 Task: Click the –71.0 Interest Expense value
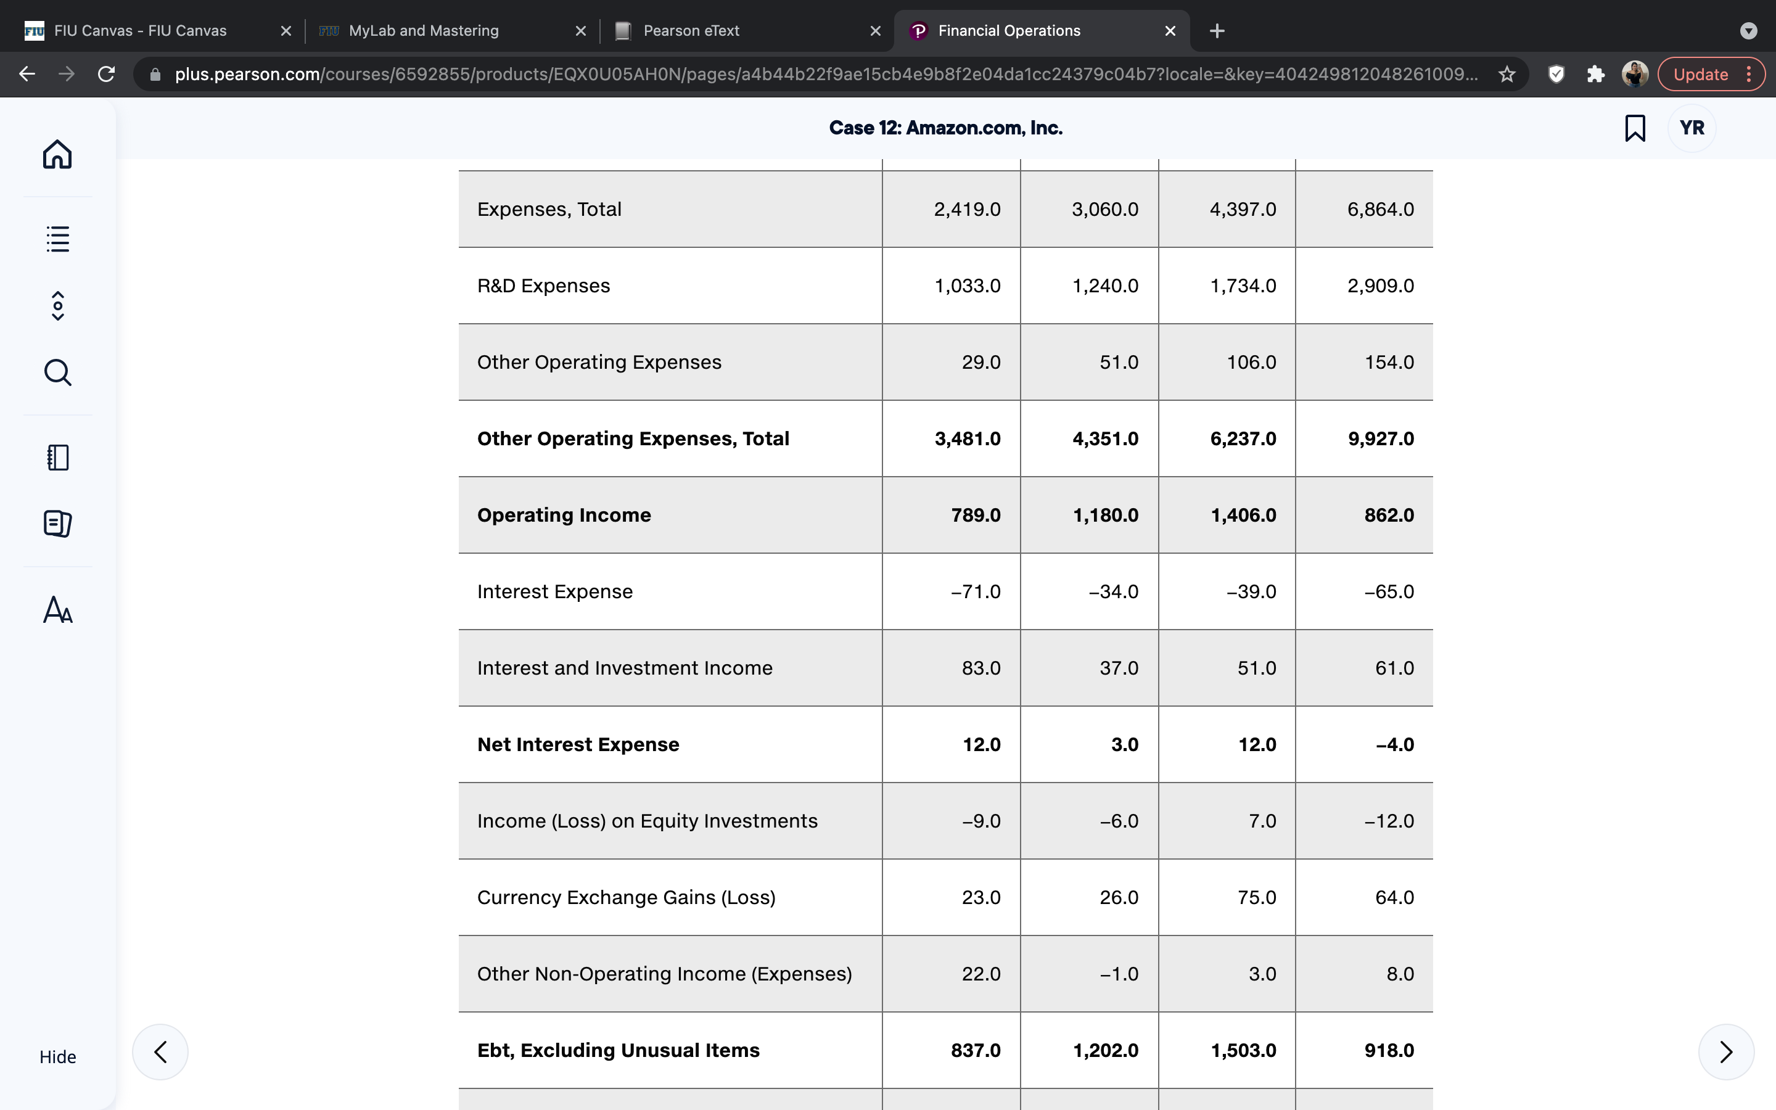click(x=976, y=592)
